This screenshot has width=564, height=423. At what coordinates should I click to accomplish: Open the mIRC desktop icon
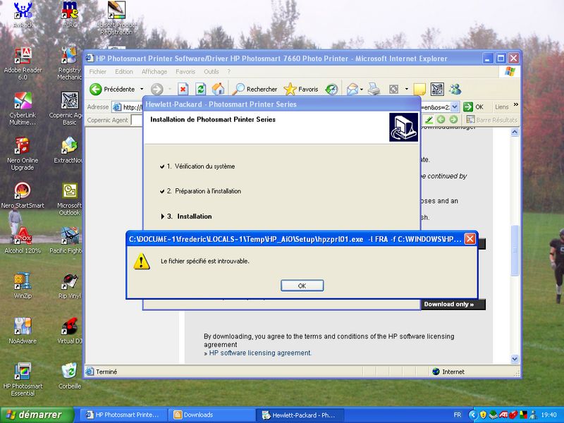coord(69,15)
